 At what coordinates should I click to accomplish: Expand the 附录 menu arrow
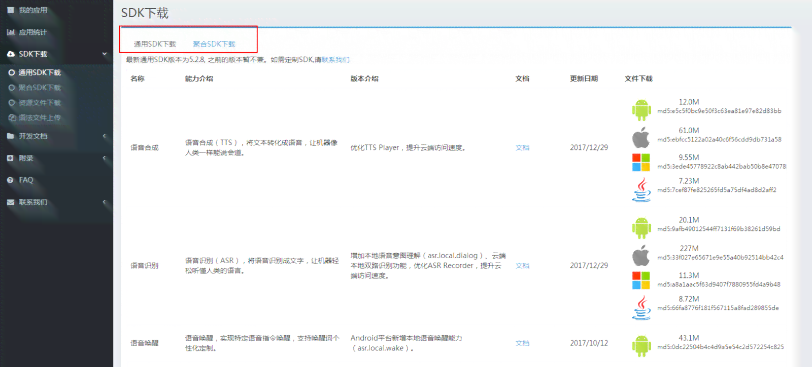[105, 158]
